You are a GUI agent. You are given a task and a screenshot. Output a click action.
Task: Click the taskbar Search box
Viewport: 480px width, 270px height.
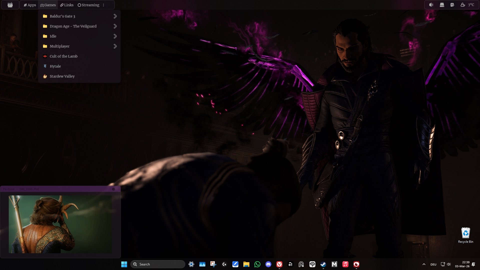coord(158,264)
